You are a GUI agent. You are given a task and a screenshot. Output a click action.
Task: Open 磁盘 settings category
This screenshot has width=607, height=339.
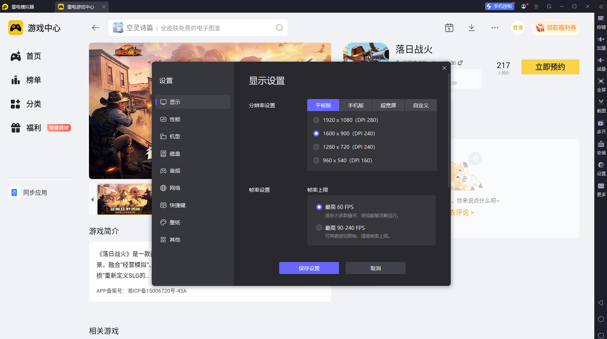(x=193, y=154)
